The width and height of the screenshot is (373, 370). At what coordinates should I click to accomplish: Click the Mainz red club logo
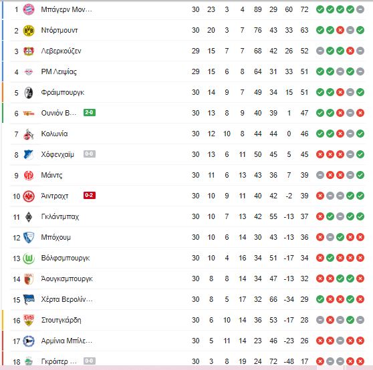[29, 176]
